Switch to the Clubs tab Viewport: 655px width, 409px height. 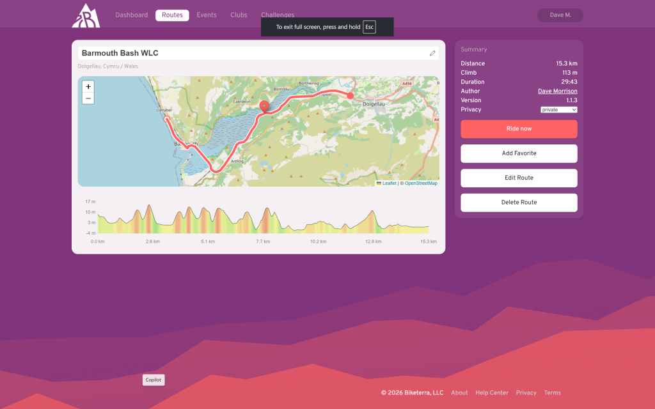coord(239,15)
